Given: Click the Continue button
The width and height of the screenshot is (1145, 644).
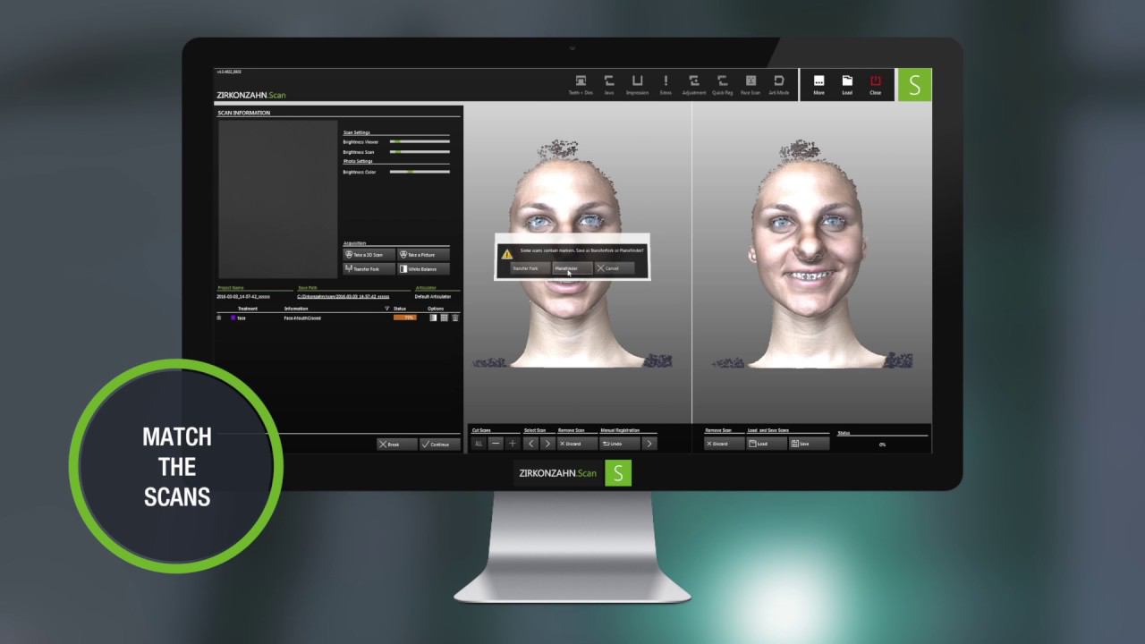Looking at the screenshot, I should (x=439, y=444).
